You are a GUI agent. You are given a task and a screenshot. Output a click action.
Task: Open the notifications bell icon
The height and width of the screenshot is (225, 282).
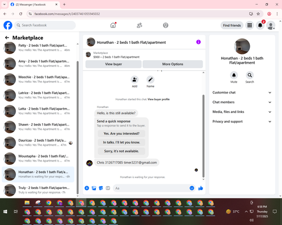(260, 25)
